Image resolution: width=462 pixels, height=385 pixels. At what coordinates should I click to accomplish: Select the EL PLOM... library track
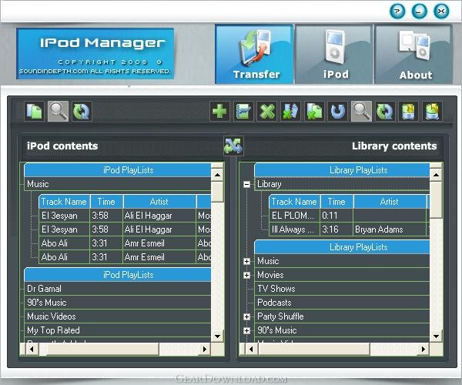294,216
